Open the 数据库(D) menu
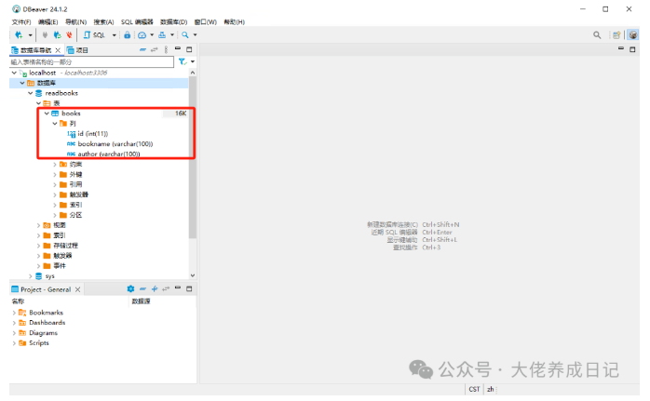The image size is (650, 401). point(174,22)
